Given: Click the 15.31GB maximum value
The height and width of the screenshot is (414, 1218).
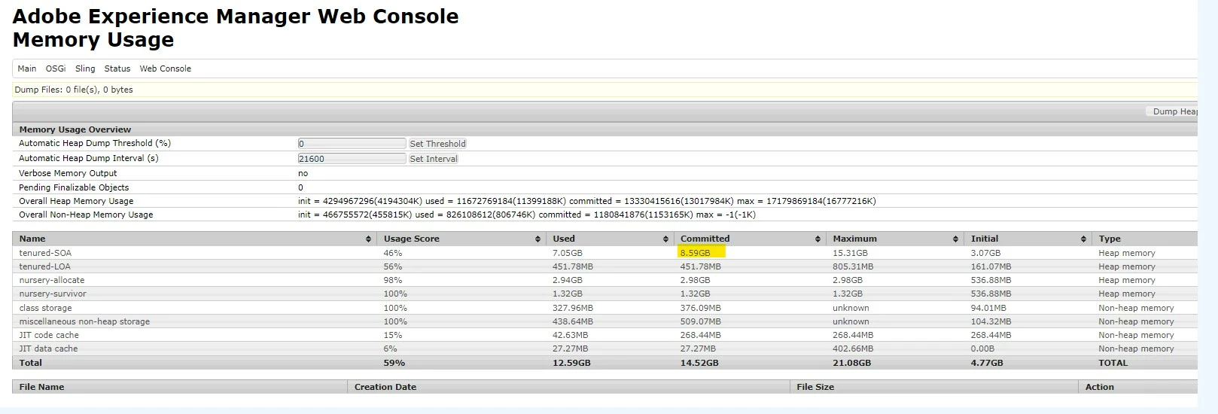Looking at the screenshot, I should coord(850,253).
